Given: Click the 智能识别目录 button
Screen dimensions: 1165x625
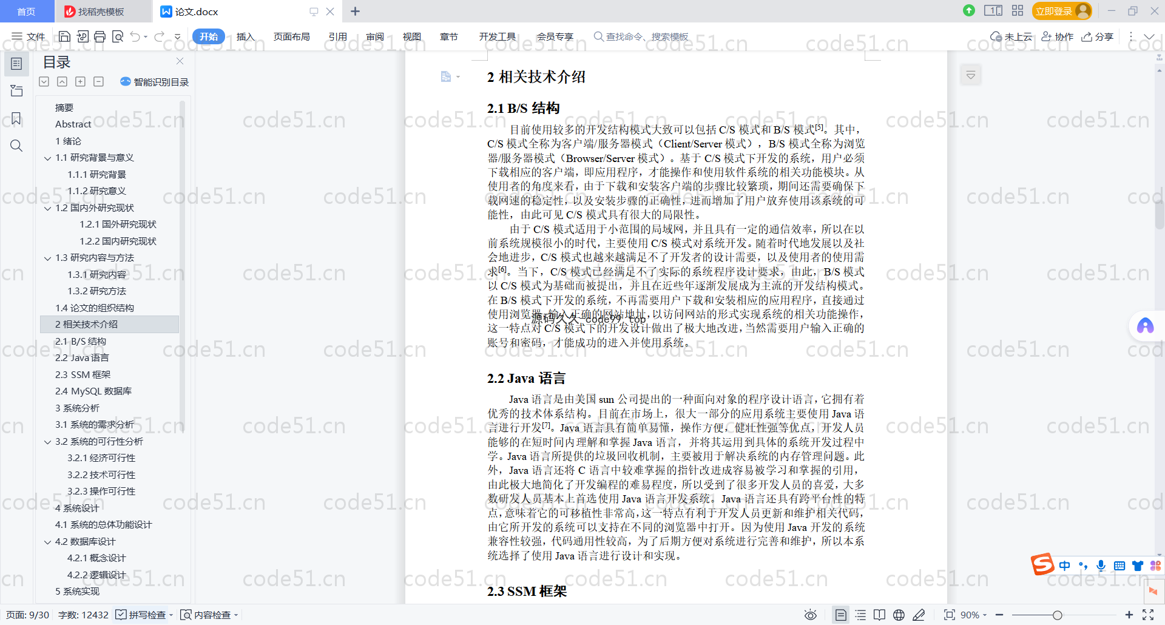Looking at the screenshot, I should (x=155, y=82).
